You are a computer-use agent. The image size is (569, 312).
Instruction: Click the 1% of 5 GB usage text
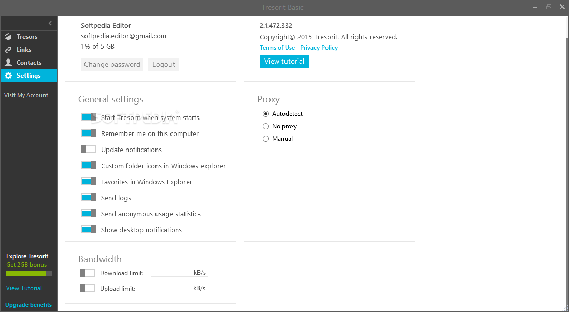97,47
